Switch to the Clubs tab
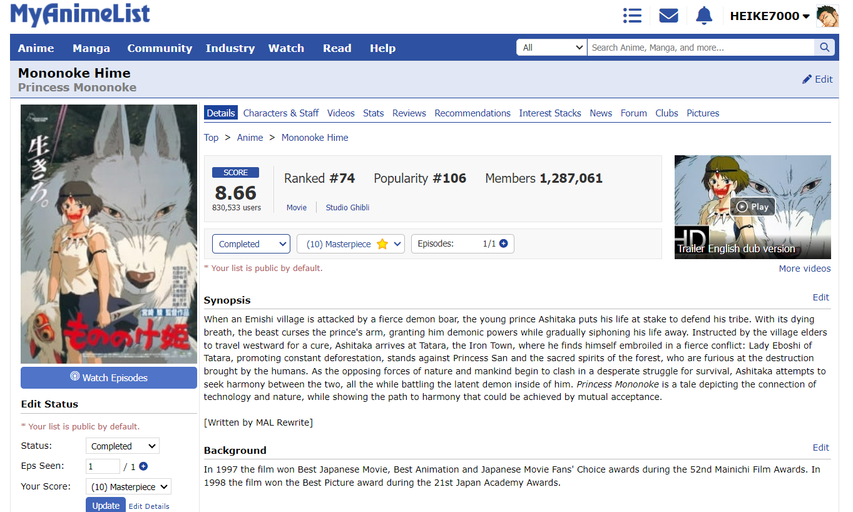The height and width of the screenshot is (512, 853). coord(667,113)
